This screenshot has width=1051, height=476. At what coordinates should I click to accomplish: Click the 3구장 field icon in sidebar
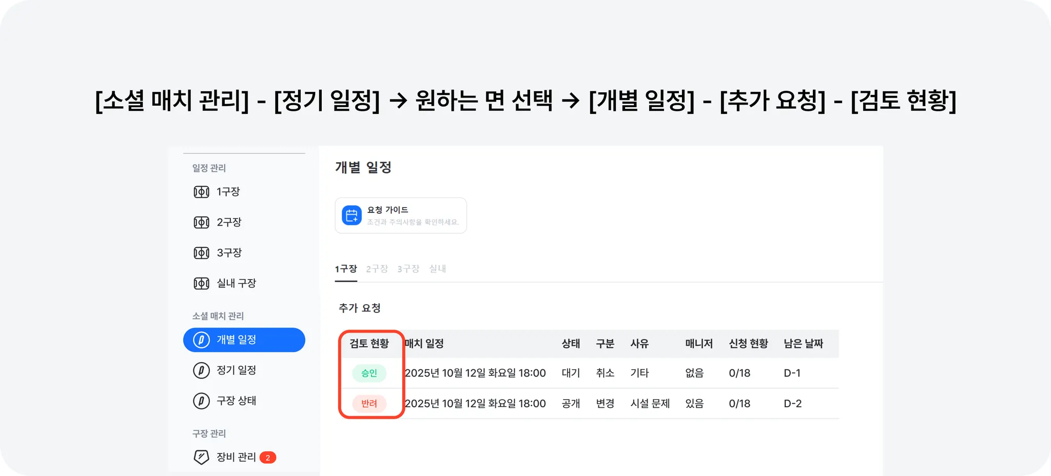pyautogui.click(x=201, y=253)
